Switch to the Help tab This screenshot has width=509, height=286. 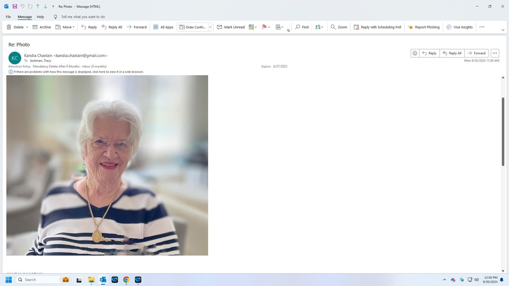pos(40,17)
